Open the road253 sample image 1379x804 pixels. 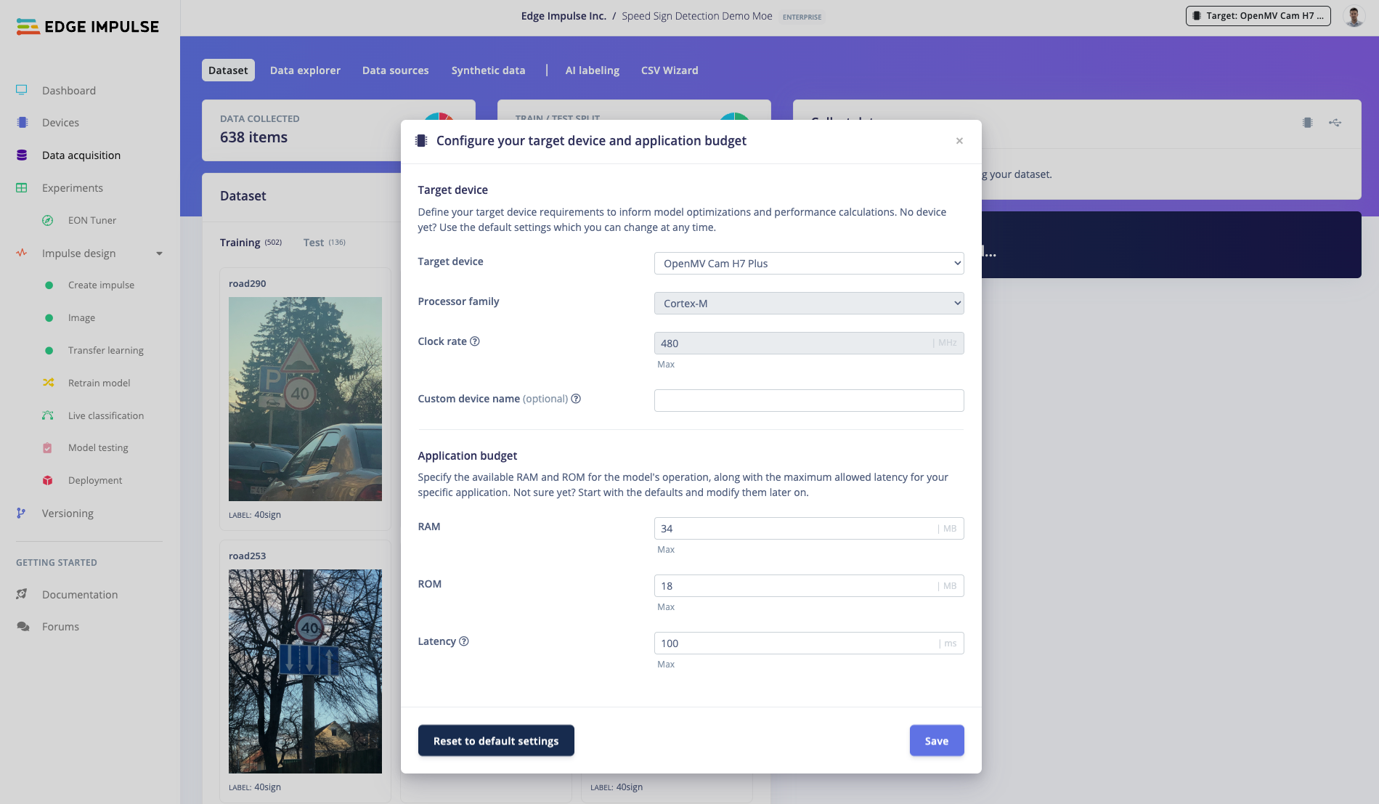click(305, 671)
